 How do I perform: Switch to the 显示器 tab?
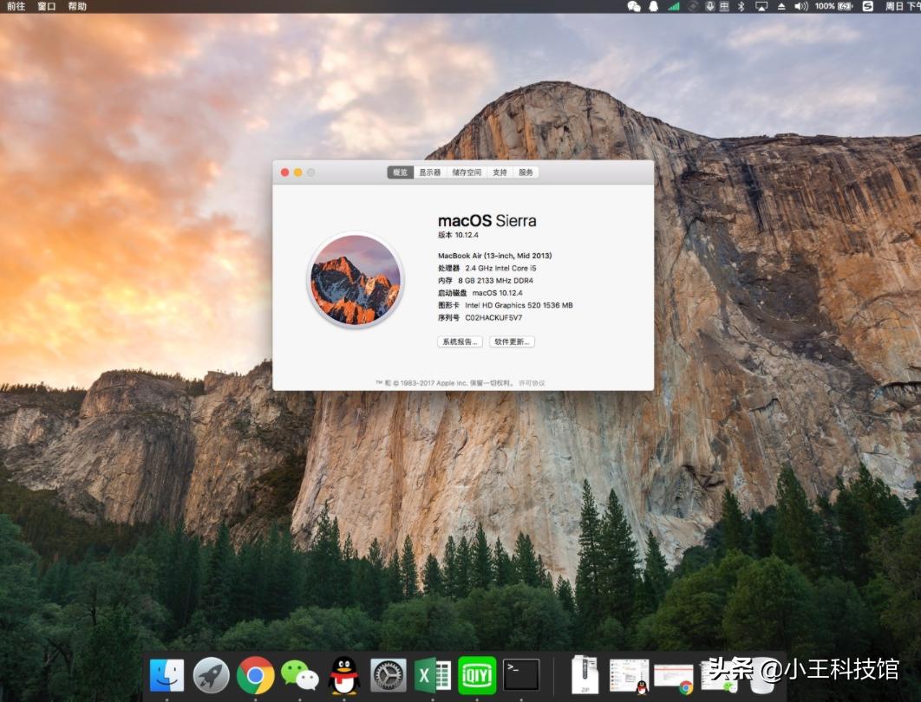430,172
